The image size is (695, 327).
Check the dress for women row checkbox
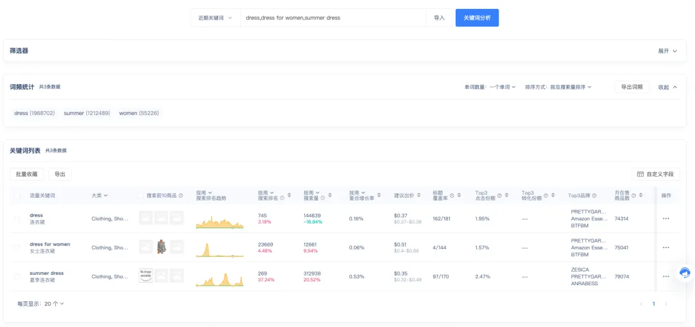coord(17,247)
